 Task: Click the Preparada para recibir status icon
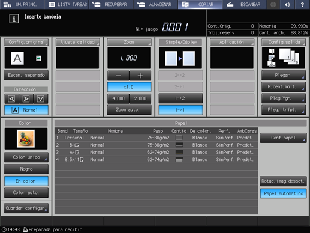point(25,229)
